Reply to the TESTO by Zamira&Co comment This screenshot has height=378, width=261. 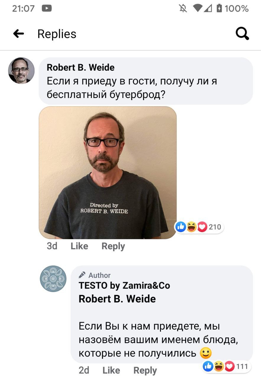(145, 370)
